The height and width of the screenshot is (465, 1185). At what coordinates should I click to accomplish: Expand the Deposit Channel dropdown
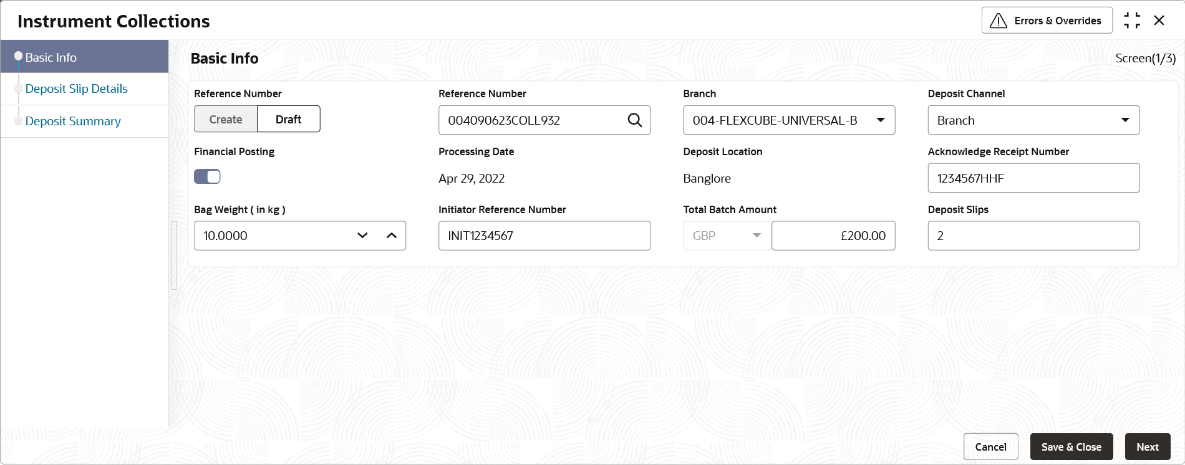pyautogui.click(x=1125, y=120)
